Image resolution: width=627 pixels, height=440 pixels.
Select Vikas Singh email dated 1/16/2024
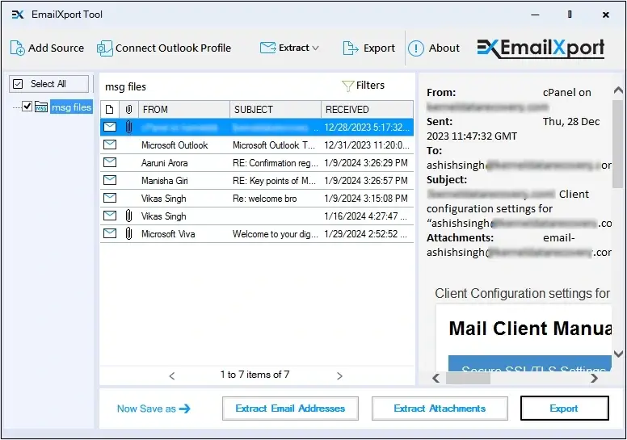pyautogui.click(x=257, y=216)
